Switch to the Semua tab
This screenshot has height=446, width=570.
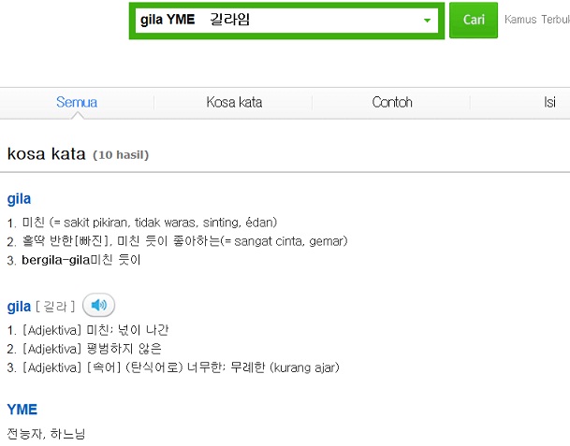coord(77,103)
